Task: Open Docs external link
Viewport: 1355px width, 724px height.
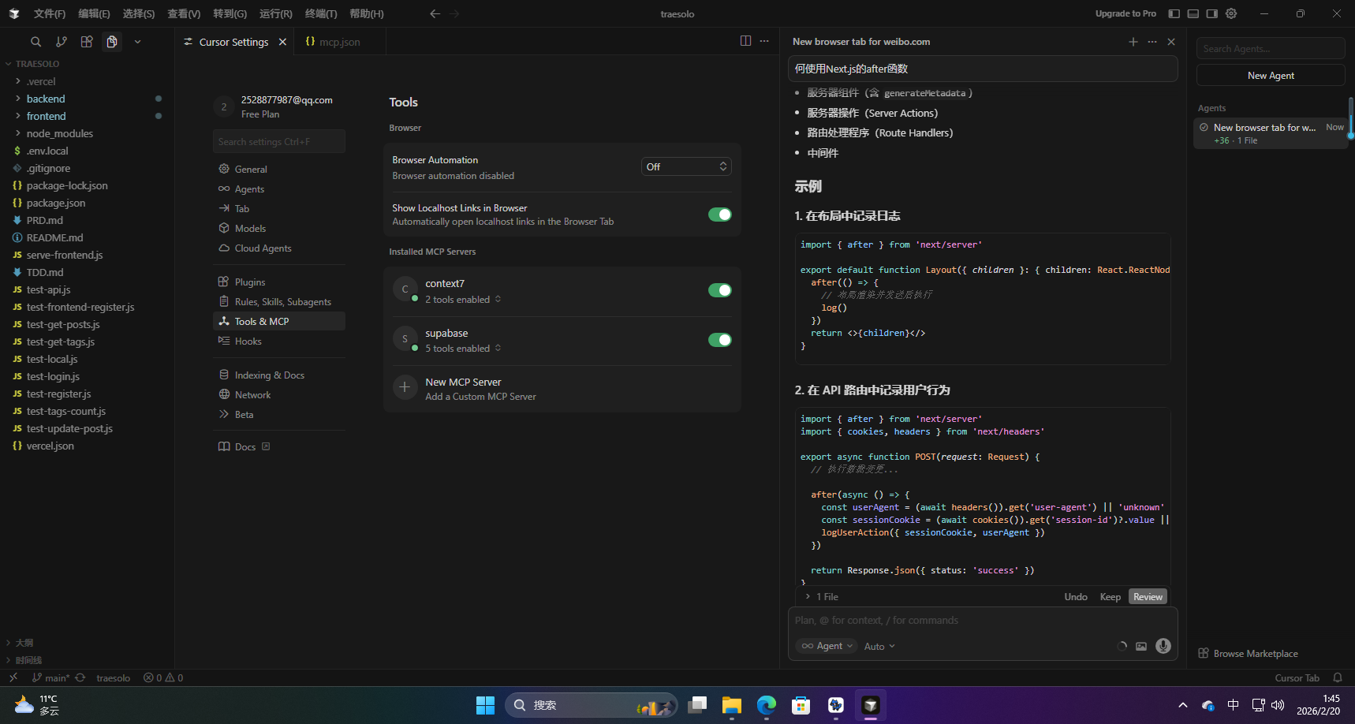Action: pos(244,446)
